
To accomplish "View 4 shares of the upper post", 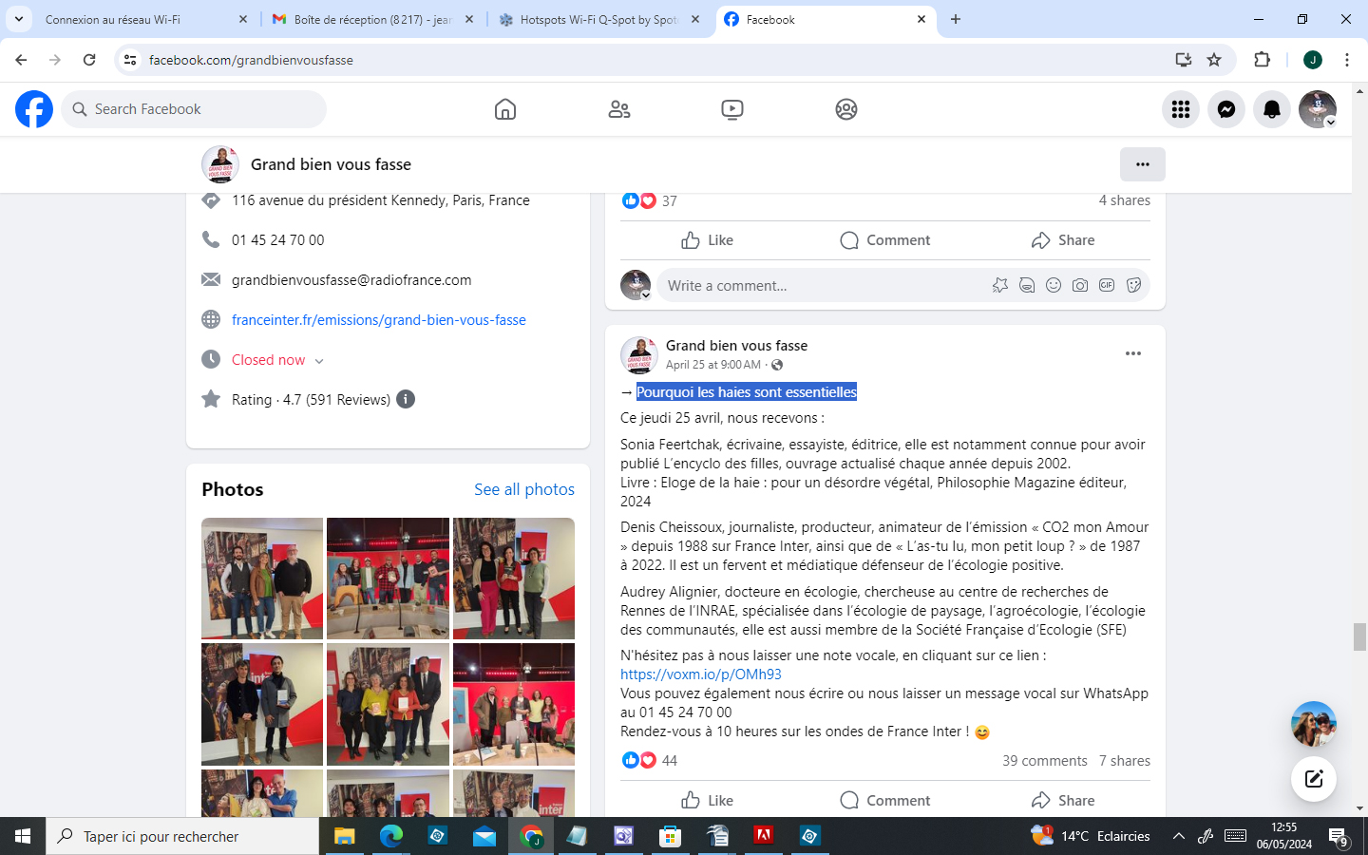I will [x=1125, y=200].
